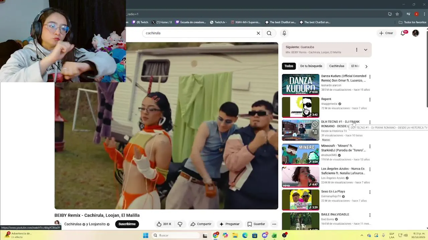Open the Minecraft Minero video title
The height and width of the screenshot is (240, 428).
[x=343, y=148]
